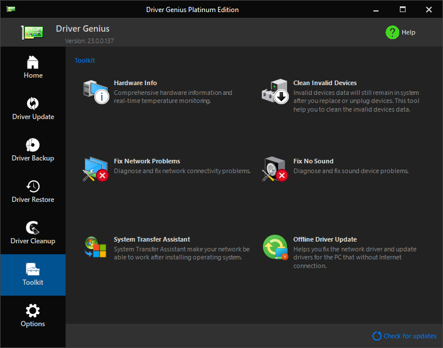The image size is (443, 348).
Task: Click the Offline Driver Update icon
Action: [276, 247]
